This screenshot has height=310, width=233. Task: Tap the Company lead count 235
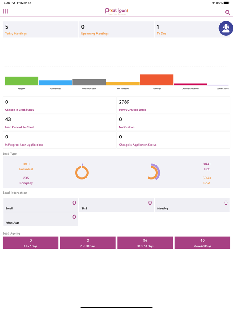click(x=26, y=178)
